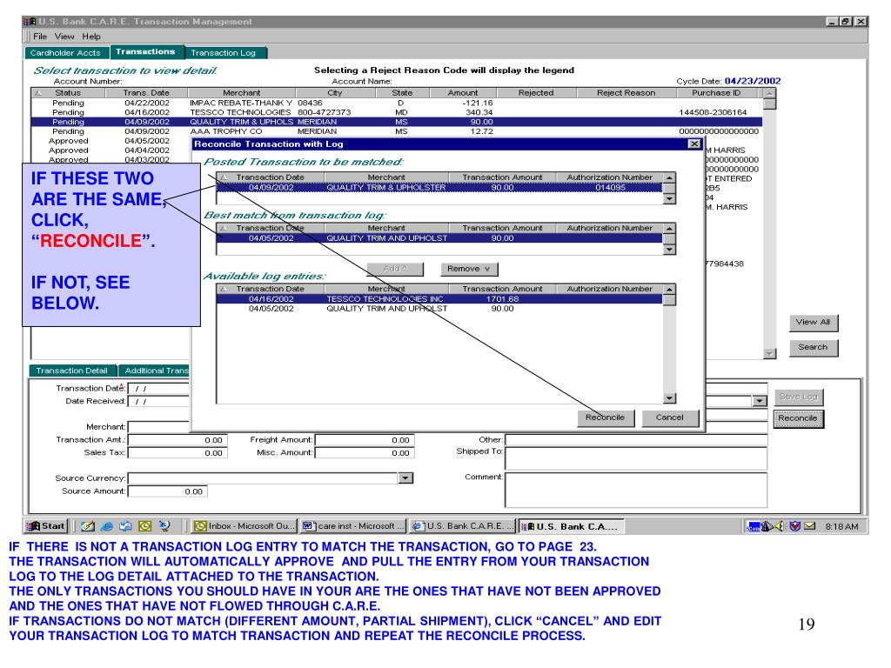891x668 pixels.
Task: Click the main transaction list's lower scroll arrow
Action: [769, 353]
